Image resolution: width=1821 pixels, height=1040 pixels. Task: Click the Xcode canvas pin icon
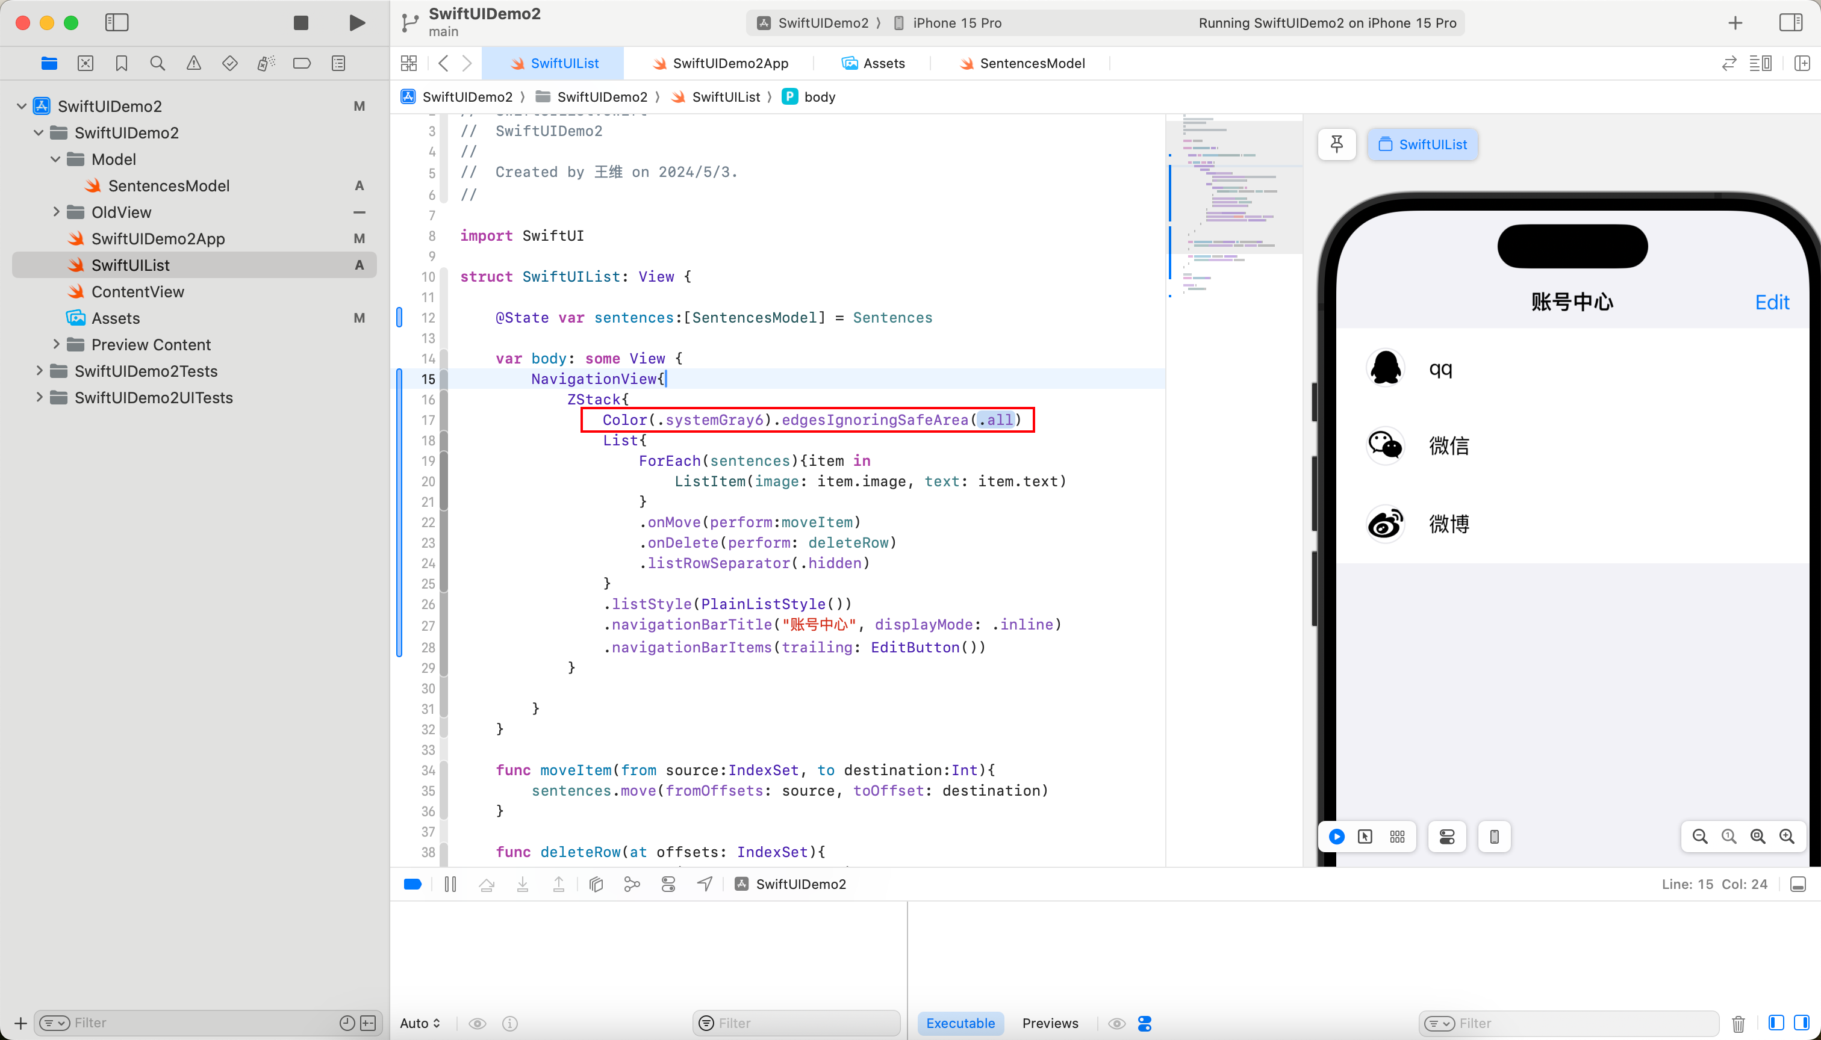pos(1337,144)
